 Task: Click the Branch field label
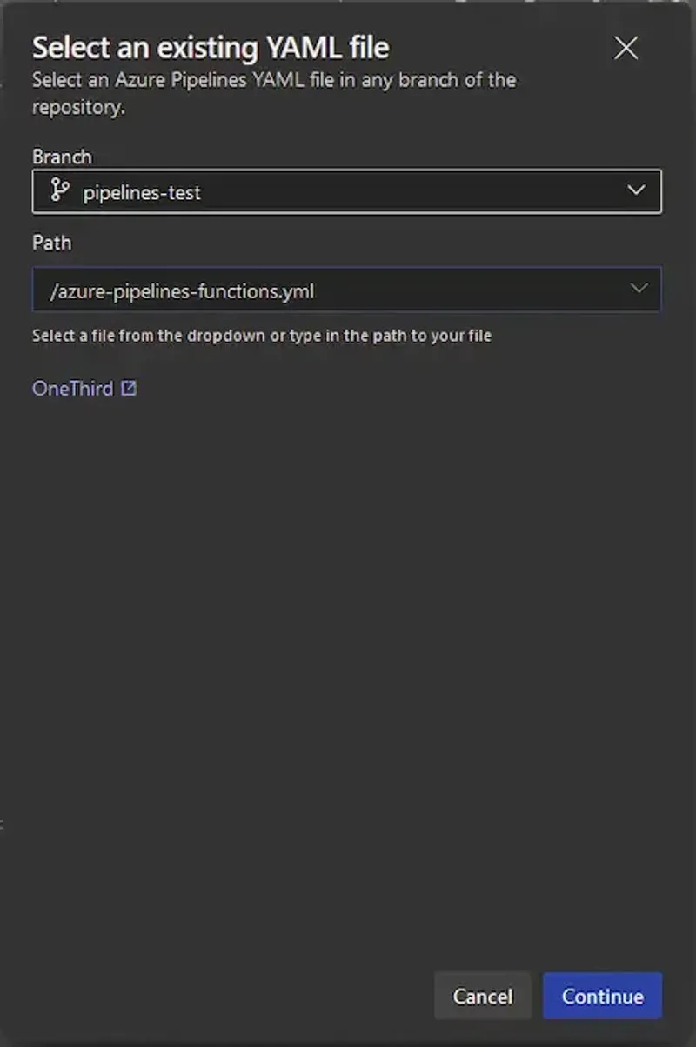point(62,157)
